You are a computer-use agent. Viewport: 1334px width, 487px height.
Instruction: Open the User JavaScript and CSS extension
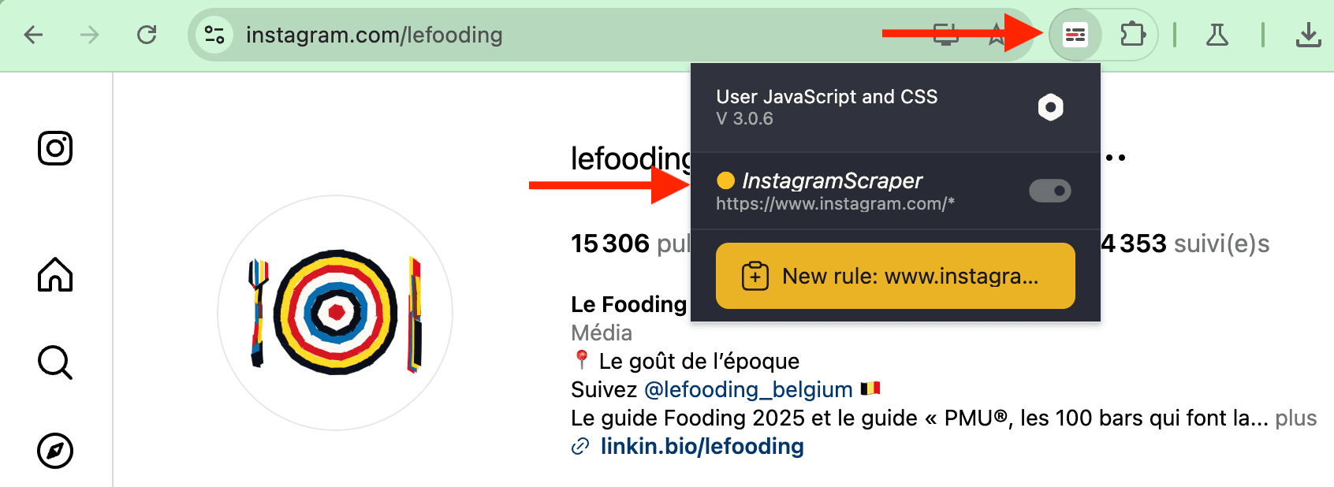(1075, 35)
